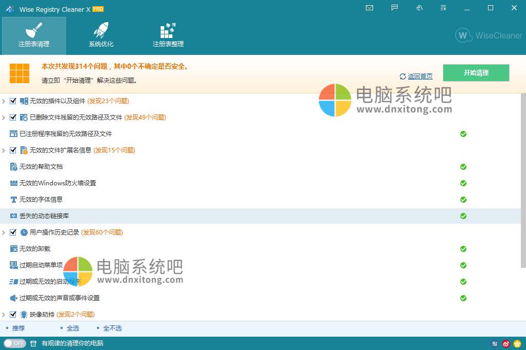Uncheck 无效的插件以及组件 checkbox
The width and height of the screenshot is (526, 350).
tap(13, 101)
